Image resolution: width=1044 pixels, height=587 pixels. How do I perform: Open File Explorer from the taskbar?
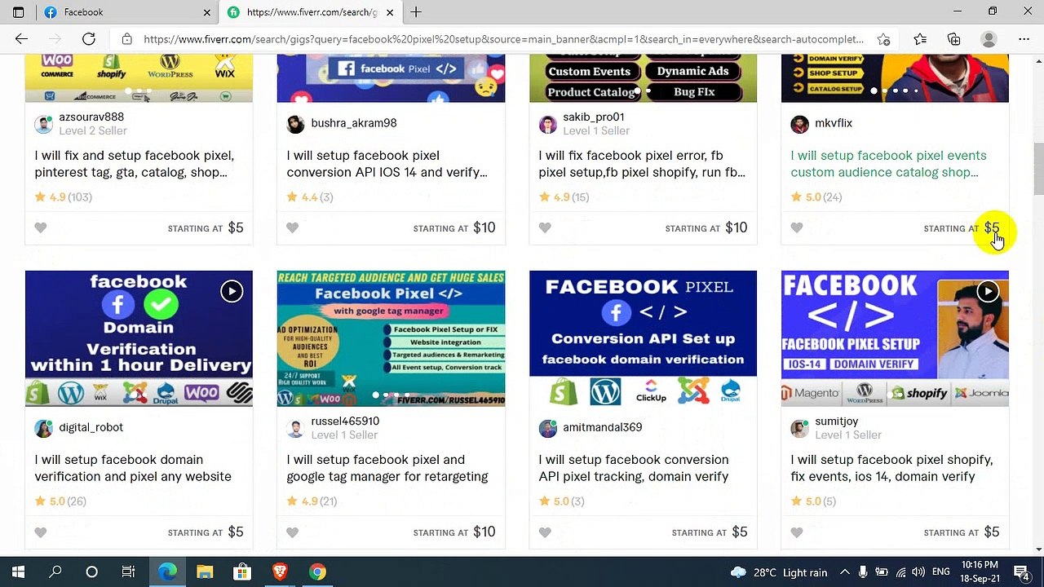coord(205,572)
